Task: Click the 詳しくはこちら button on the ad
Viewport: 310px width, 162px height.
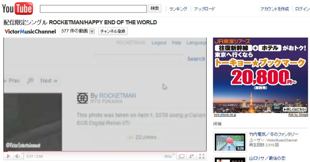Action: (x=295, y=109)
